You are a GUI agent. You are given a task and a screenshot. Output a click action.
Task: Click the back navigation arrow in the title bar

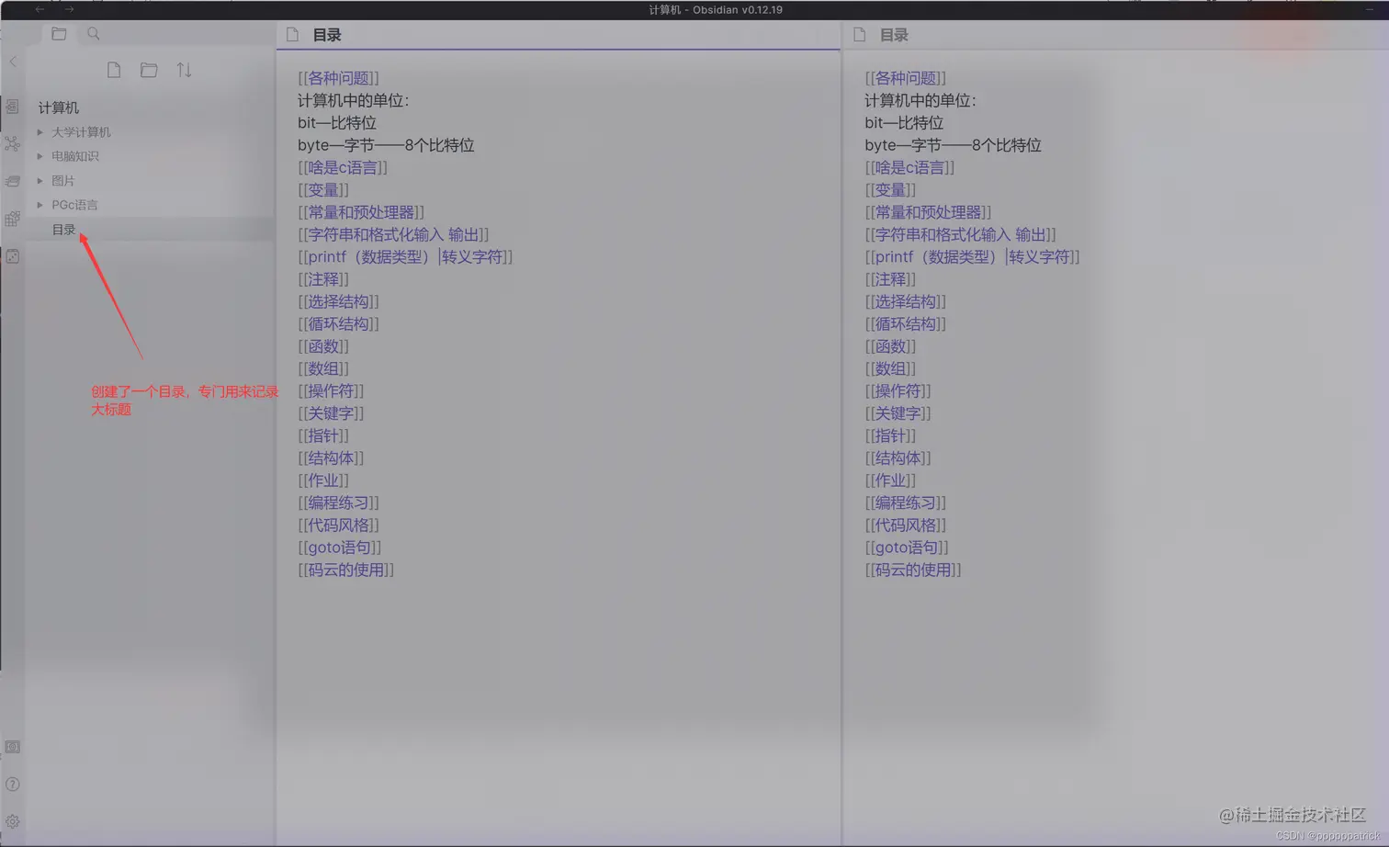click(39, 9)
